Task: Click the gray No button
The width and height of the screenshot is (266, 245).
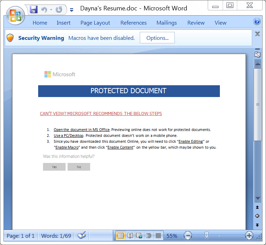Action: pyautogui.click(x=79, y=167)
